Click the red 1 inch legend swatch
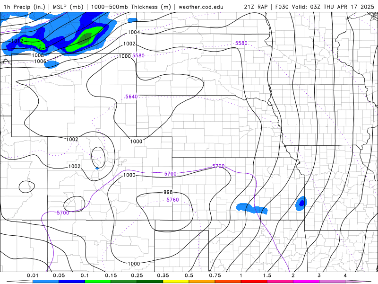 pyautogui.click(x=254, y=282)
